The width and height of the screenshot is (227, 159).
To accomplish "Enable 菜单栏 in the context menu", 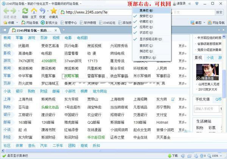I will pyautogui.click(x=152, y=11).
